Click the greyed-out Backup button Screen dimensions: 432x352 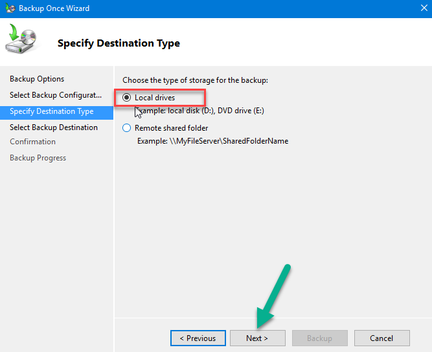(320, 338)
